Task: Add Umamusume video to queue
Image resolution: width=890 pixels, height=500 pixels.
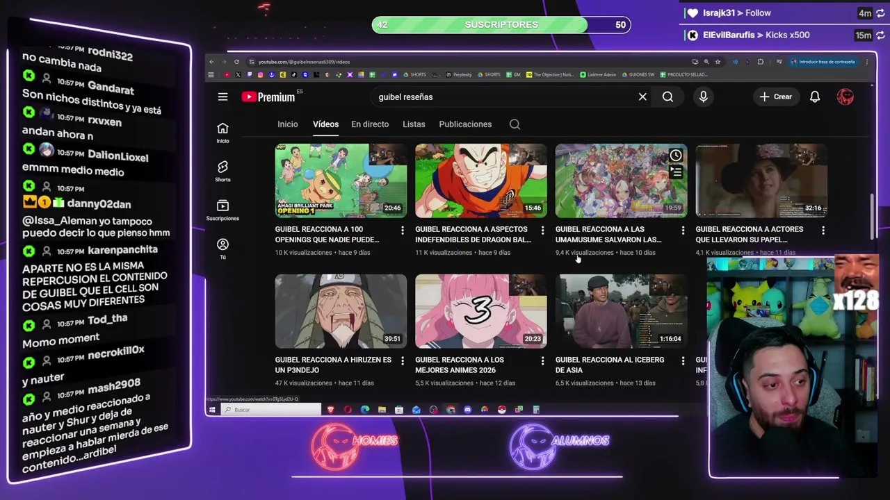Action: point(675,172)
